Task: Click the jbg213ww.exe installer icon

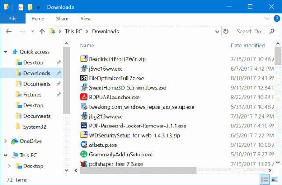Action: (x=84, y=116)
